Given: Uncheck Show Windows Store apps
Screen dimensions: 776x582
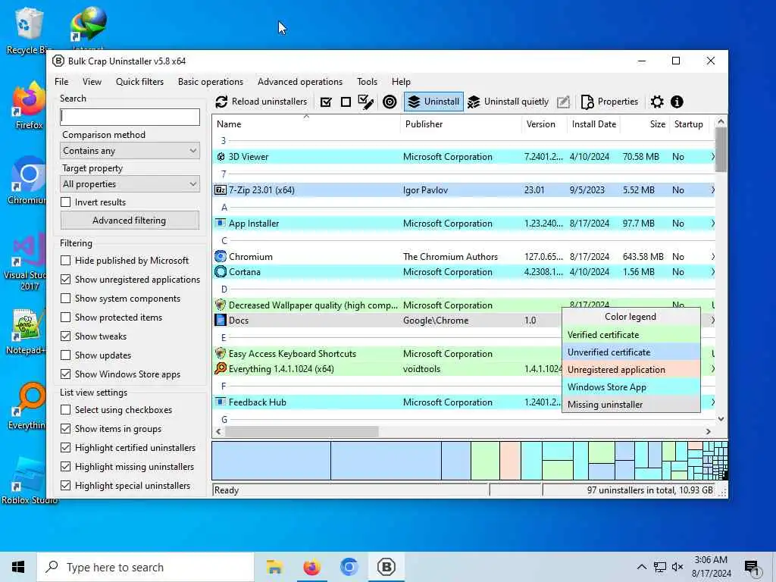Looking at the screenshot, I should click(65, 374).
